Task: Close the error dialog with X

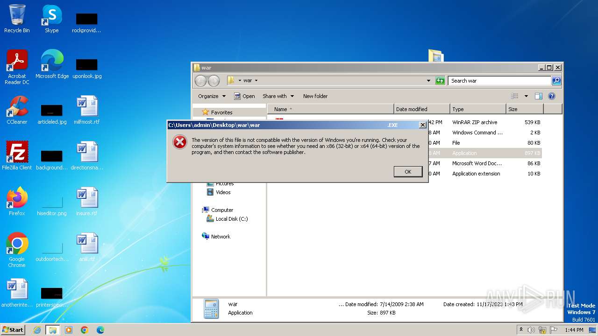Action: click(422, 125)
